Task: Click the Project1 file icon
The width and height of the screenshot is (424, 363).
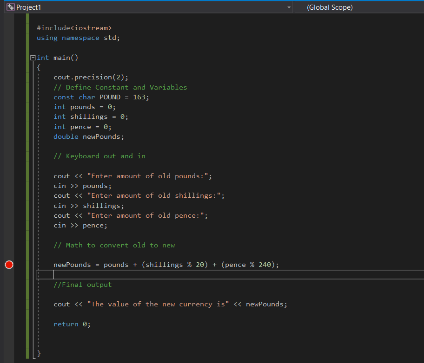Action: 10,7
